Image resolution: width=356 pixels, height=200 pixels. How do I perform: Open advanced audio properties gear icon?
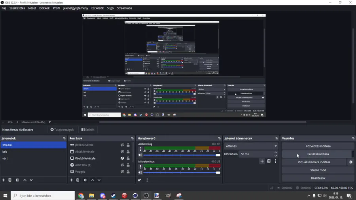pos(139,180)
